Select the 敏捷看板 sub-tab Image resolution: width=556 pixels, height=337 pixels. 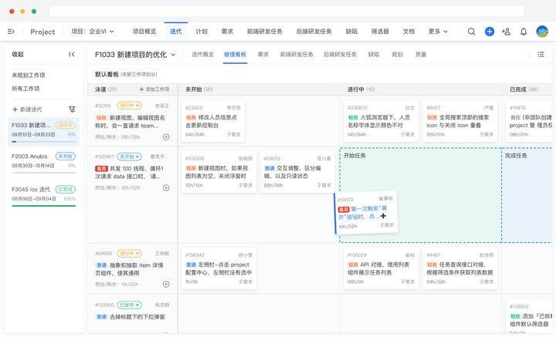tap(235, 55)
